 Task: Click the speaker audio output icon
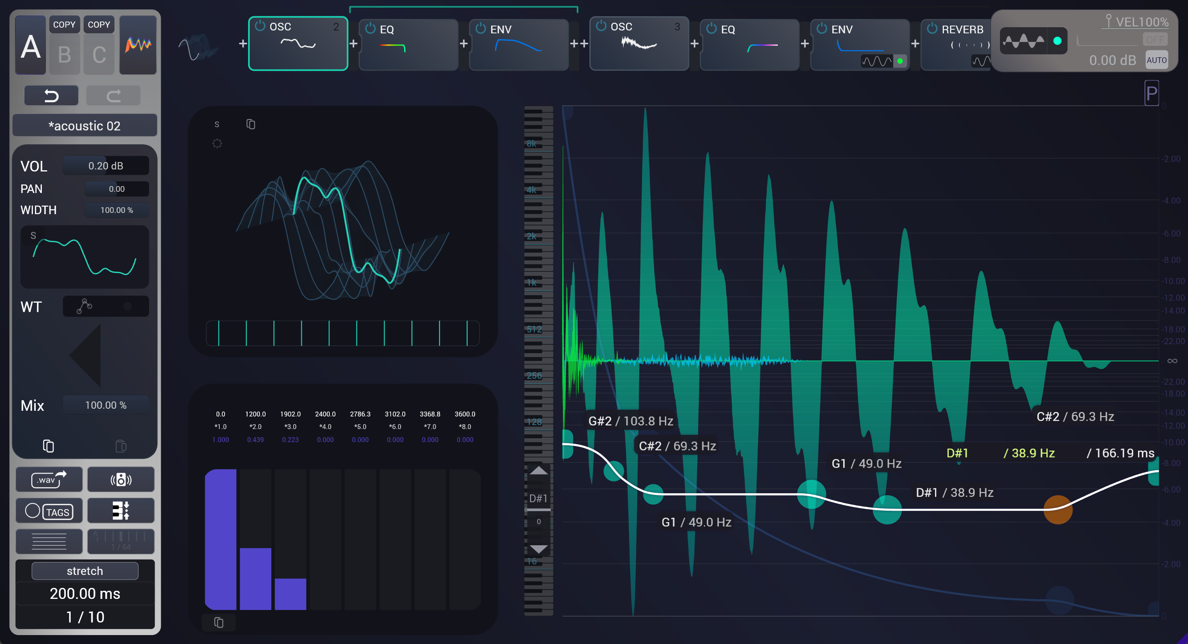[121, 479]
